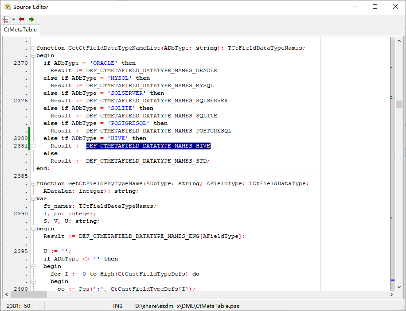
Task: Collapse the GetCtFieldDataTypeNameList function fold
Action: [33, 48]
